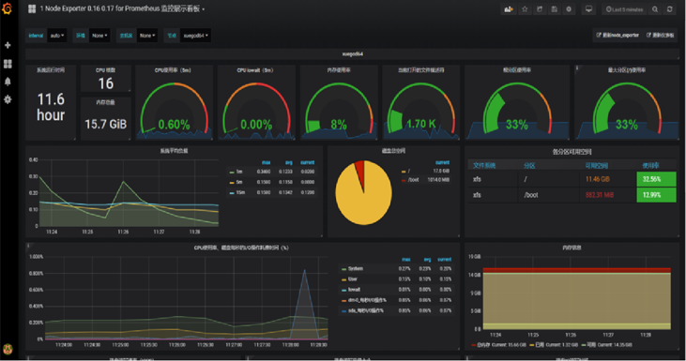Collapse the 'xuegod64' row header
686x361 pixels.
(352, 54)
